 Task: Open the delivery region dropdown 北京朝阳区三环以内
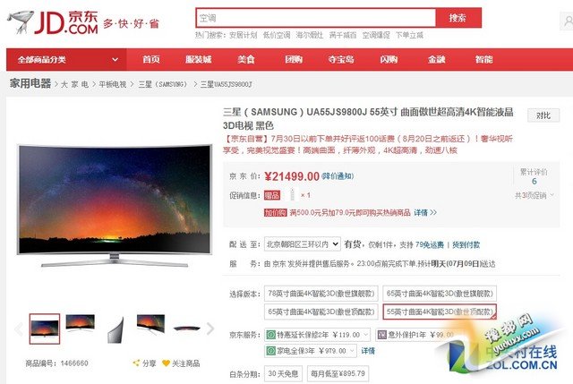point(303,244)
